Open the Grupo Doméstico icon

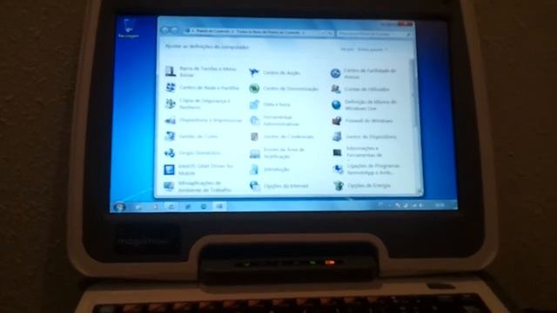(170, 153)
